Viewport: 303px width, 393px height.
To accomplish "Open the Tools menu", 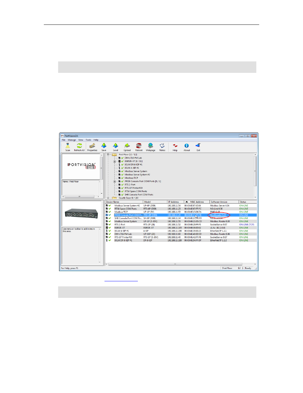I will click(x=88, y=140).
